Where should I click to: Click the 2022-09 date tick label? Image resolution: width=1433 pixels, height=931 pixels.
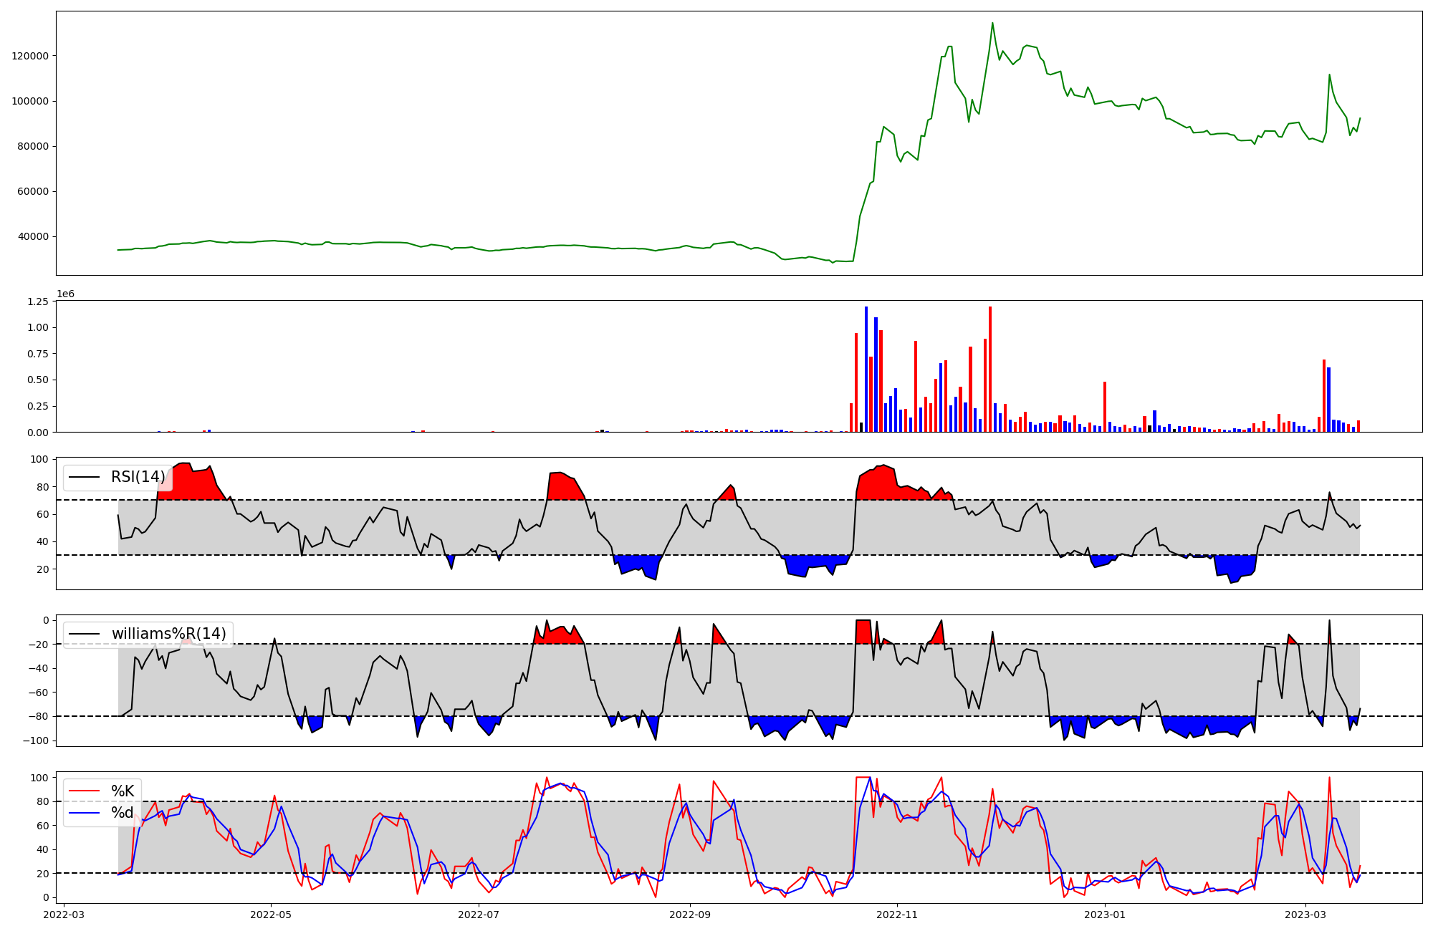point(690,915)
